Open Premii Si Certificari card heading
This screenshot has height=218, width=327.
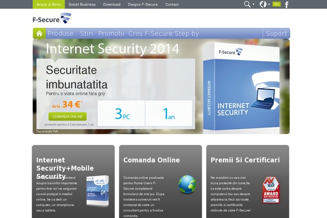tap(245, 160)
